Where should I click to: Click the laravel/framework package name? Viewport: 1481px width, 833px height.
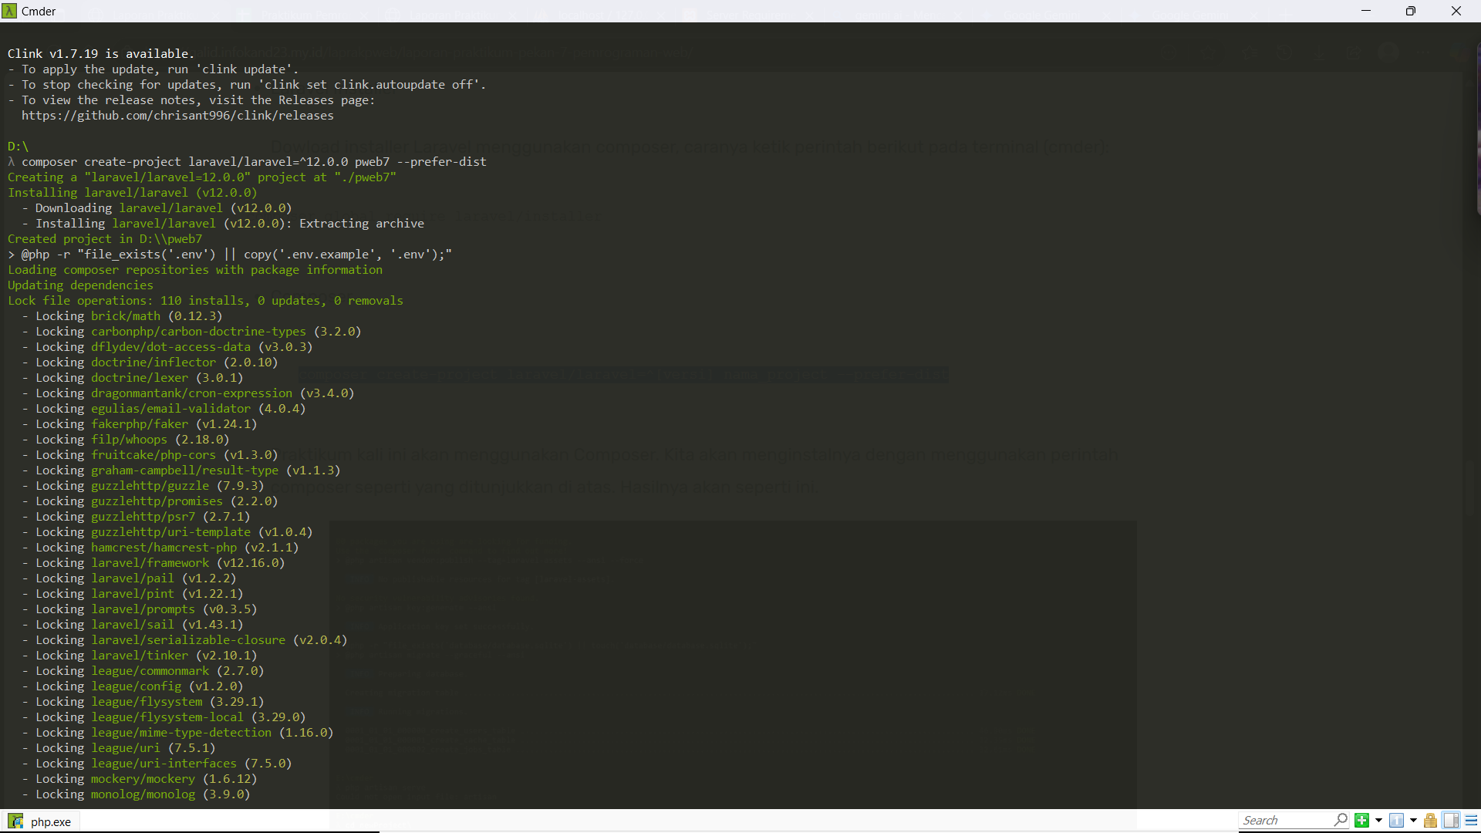coord(150,563)
